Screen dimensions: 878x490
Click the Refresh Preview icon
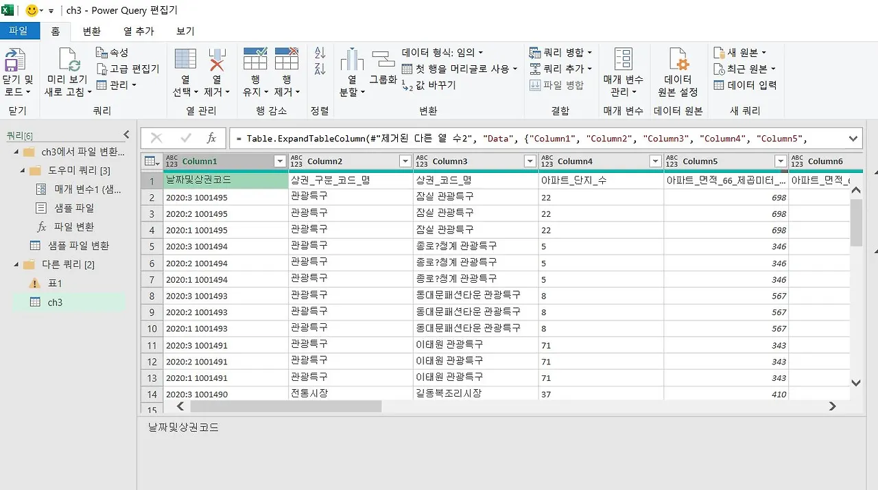69,60
